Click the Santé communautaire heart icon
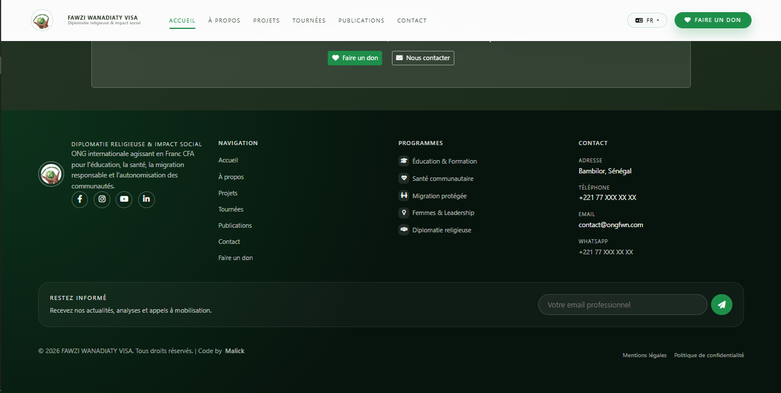Screen dimensions: 781x393 [404, 179]
